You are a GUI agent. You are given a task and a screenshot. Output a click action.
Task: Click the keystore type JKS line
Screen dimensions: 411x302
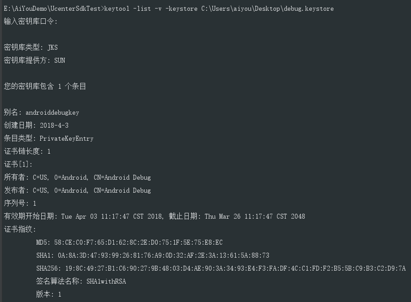pyautogui.click(x=30, y=47)
